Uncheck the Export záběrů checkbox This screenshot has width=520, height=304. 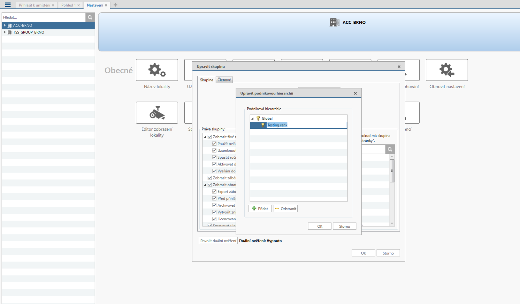214,192
